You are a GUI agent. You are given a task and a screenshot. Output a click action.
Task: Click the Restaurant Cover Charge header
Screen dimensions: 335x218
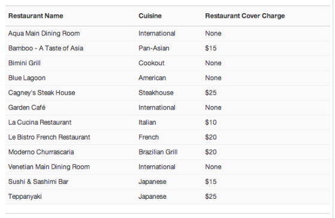[245, 16]
